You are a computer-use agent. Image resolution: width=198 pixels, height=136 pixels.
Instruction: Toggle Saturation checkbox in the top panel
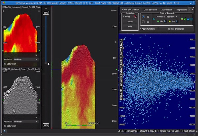[x=5, y=64]
